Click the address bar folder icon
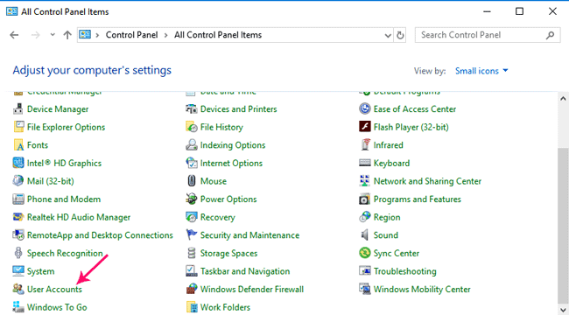 pos(85,35)
